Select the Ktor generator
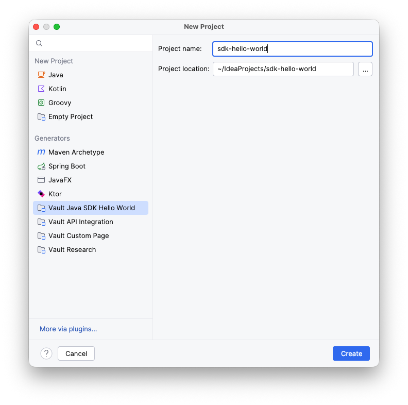The width and height of the screenshot is (408, 405). click(x=91, y=194)
